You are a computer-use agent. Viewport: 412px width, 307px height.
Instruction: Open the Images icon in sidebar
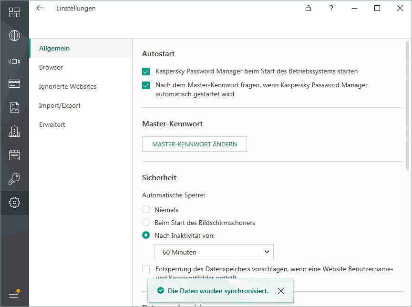point(14,107)
